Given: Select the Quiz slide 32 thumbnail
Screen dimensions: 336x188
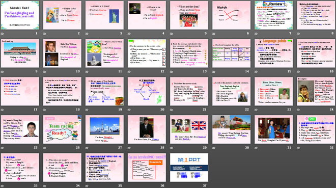Looking at the screenshot, I should click(x=316, y=129).
